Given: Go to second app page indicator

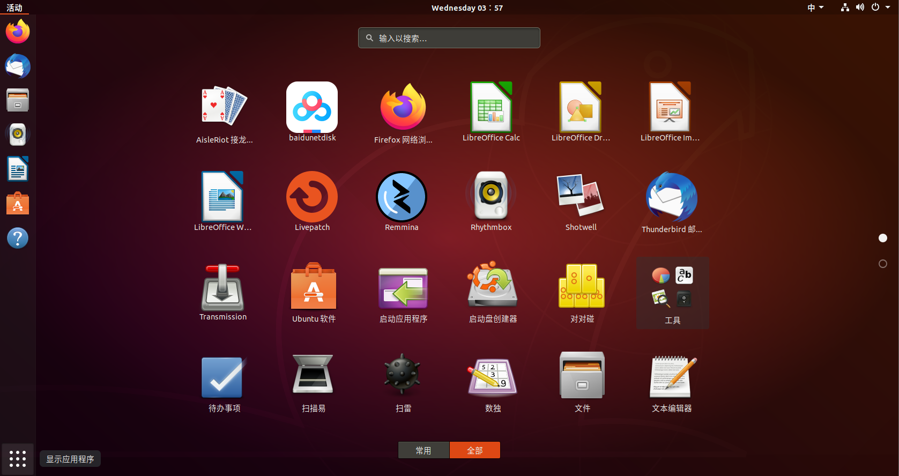Looking at the screenshot, I should (x=883, y=264).
